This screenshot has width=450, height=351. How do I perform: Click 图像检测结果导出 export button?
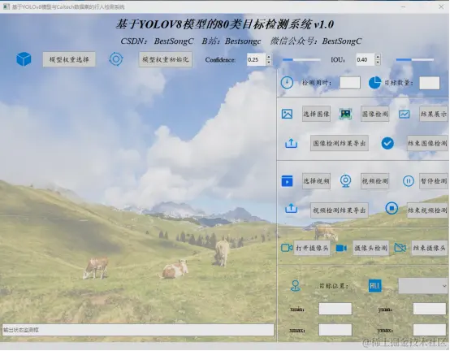tap(340, 143)
